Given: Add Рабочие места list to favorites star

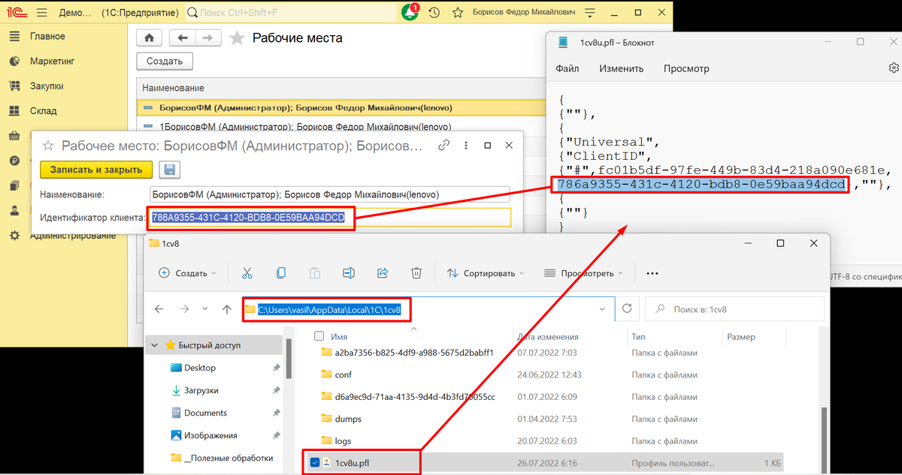Looking at the screenshot, I should [x=237, y=38].
